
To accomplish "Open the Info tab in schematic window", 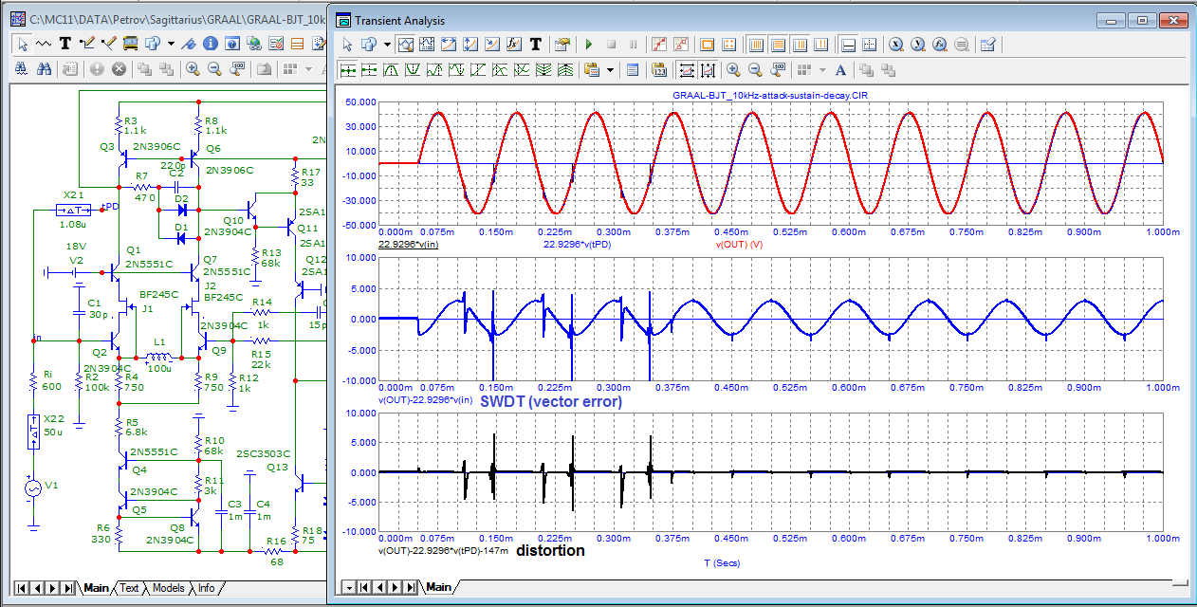I will 205,588.
